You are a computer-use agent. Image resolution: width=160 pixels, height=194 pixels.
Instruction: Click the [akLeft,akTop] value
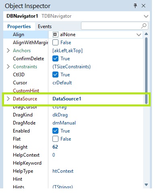[67, 51]
